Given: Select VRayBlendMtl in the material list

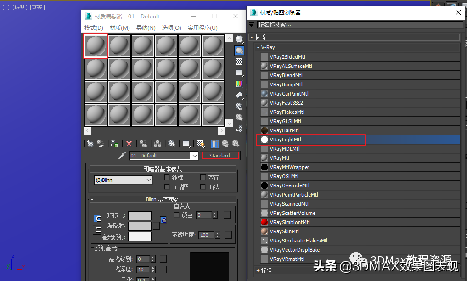Looking at the screenshot, I should [360, 75].
